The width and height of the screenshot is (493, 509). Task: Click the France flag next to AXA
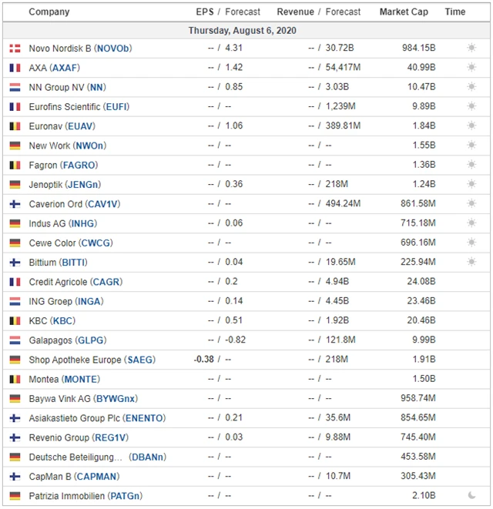point(15,68)
